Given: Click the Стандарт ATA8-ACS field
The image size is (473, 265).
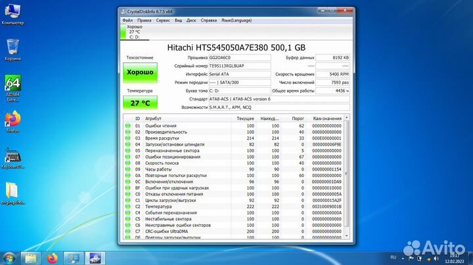Looking at the screenshot, I should click(279, 99).
